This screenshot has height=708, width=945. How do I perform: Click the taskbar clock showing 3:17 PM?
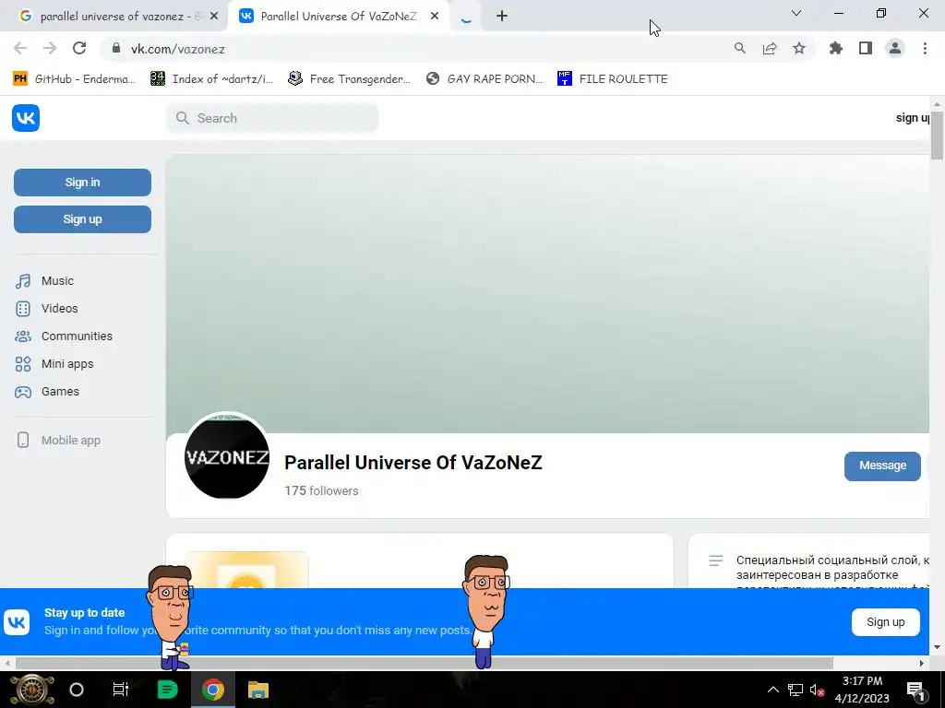click(x=862, y=690)
